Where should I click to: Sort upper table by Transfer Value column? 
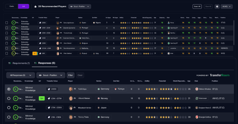coord(42,18)
